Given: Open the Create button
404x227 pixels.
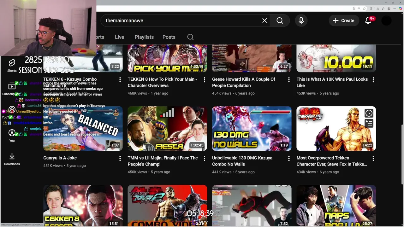Looking at the screenshot, I should (x=343, y=20).
